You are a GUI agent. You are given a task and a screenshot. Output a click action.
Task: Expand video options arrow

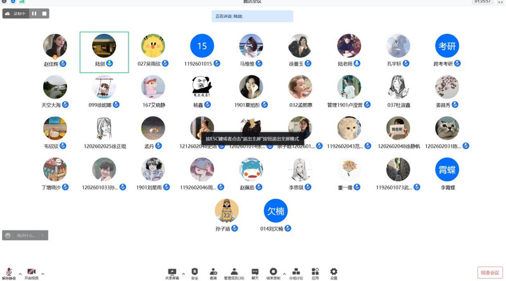[x=43, y=273]
